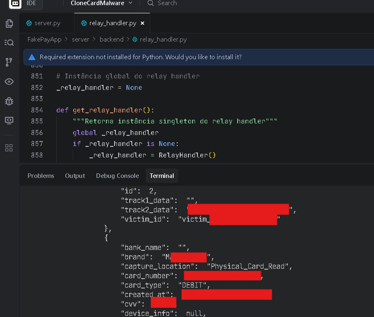
Task: Open the Debug bug icon in sidebar
Action: 9,101
